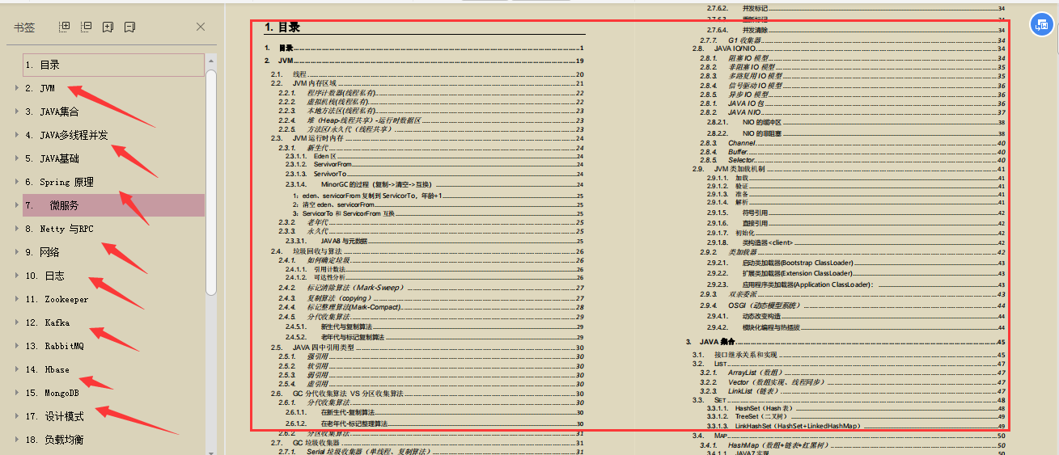Expand the 5. JAVA基础 bookmark arrow
The image size is (1059, 455).
click(16, 158)
